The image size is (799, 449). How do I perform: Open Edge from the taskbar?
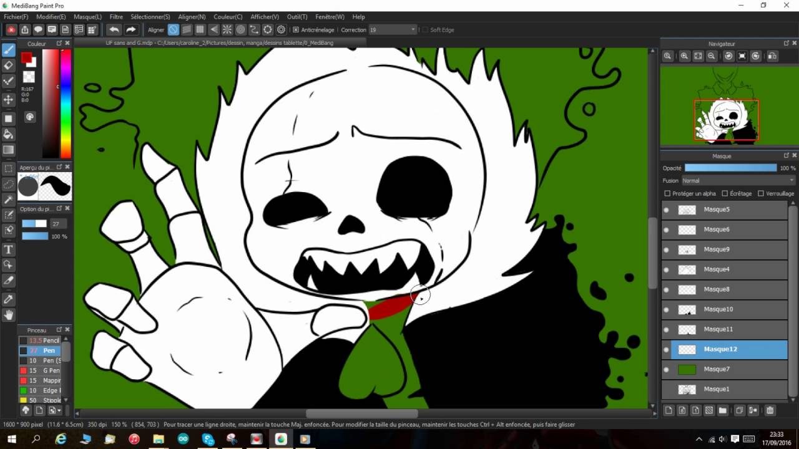61,439
